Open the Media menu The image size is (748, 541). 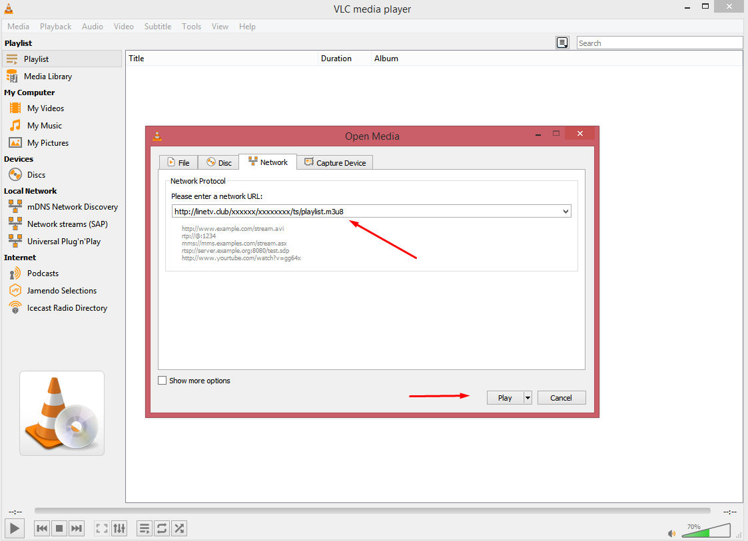(x=18, y=27)
